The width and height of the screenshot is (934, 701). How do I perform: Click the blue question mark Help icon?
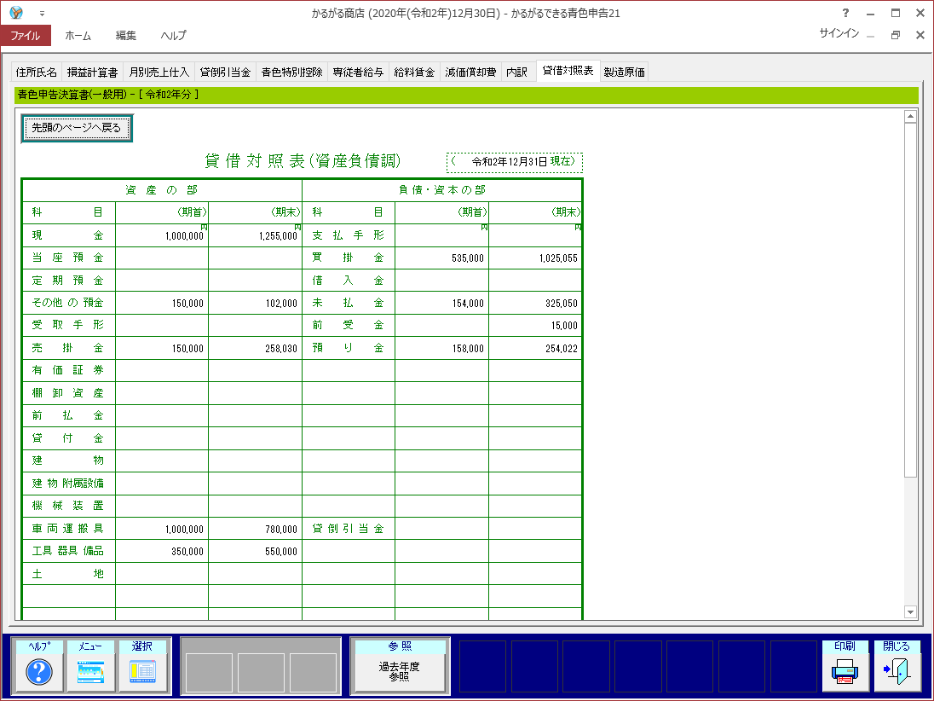[x=39, y=672]
